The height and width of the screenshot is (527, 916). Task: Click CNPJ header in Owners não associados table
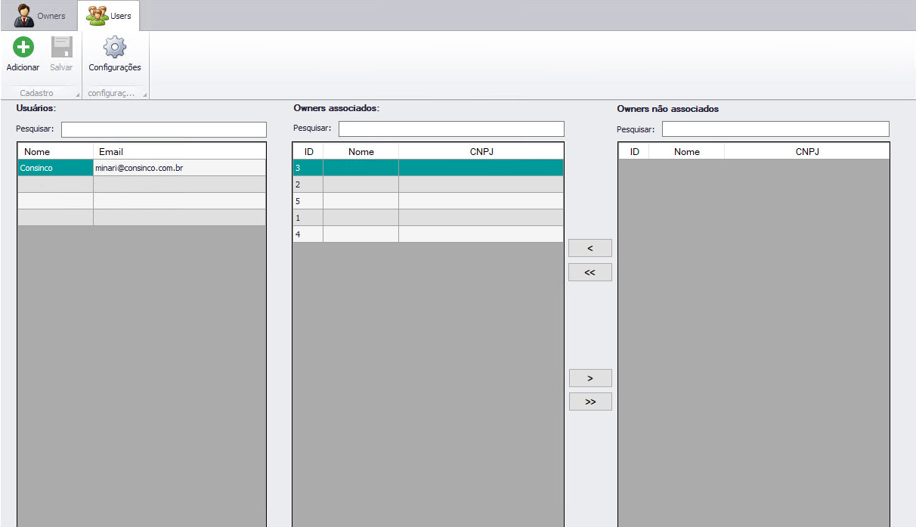807,151
